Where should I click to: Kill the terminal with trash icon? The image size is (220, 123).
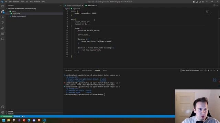click(208, 70)
